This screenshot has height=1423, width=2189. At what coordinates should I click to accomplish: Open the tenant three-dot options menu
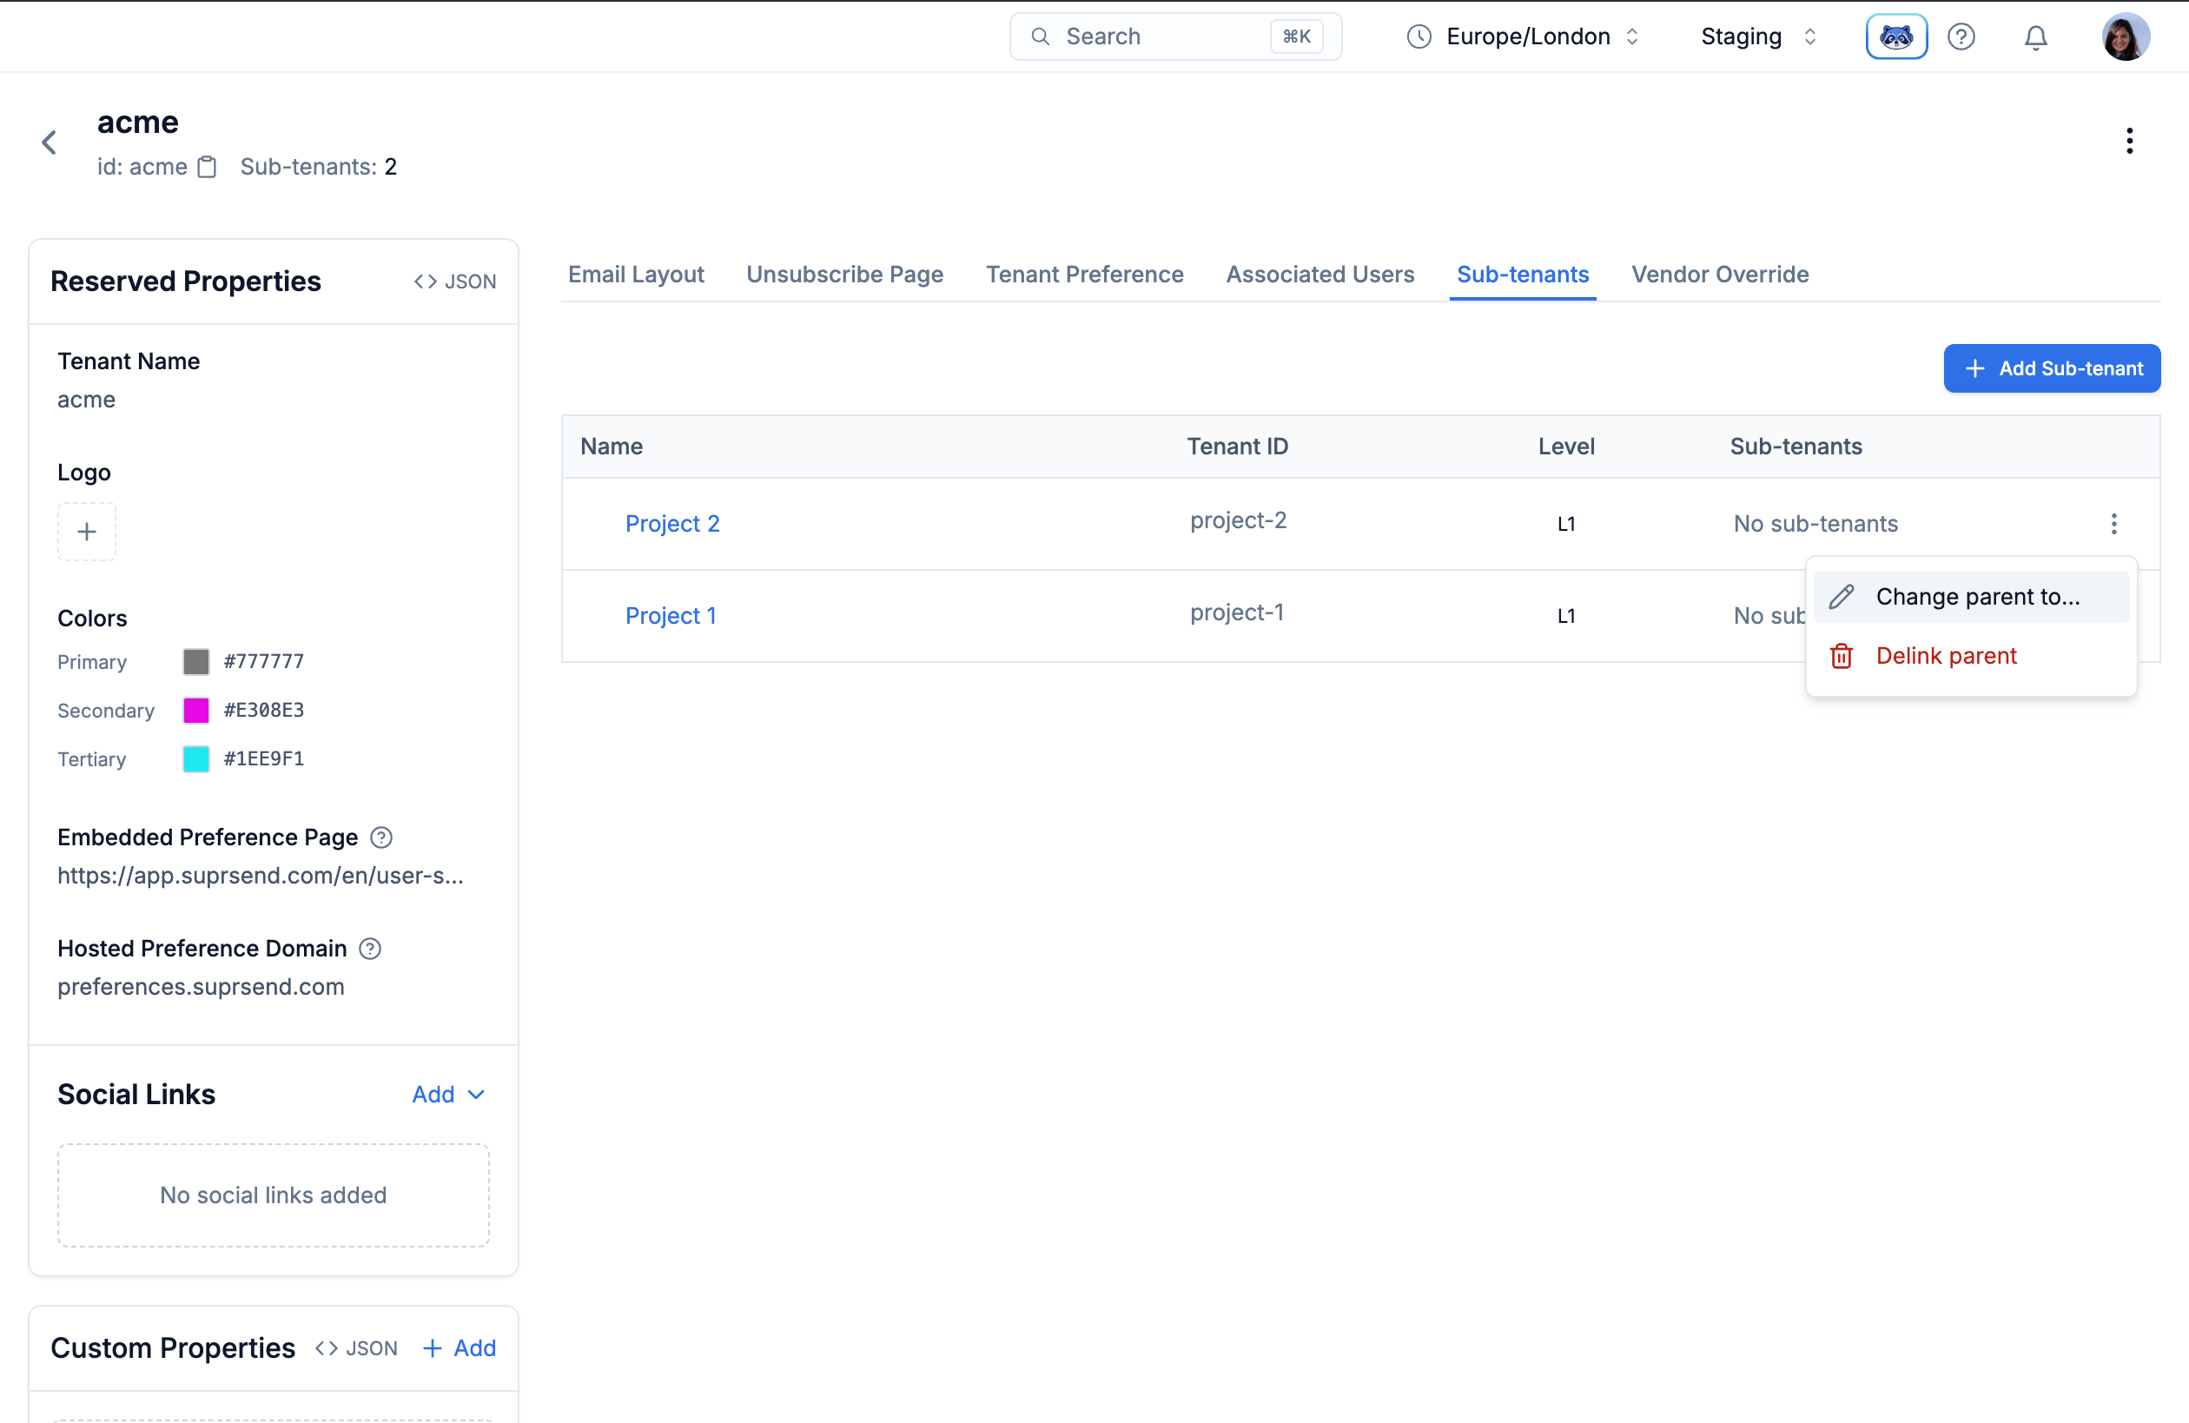[x=2129, y=141]
